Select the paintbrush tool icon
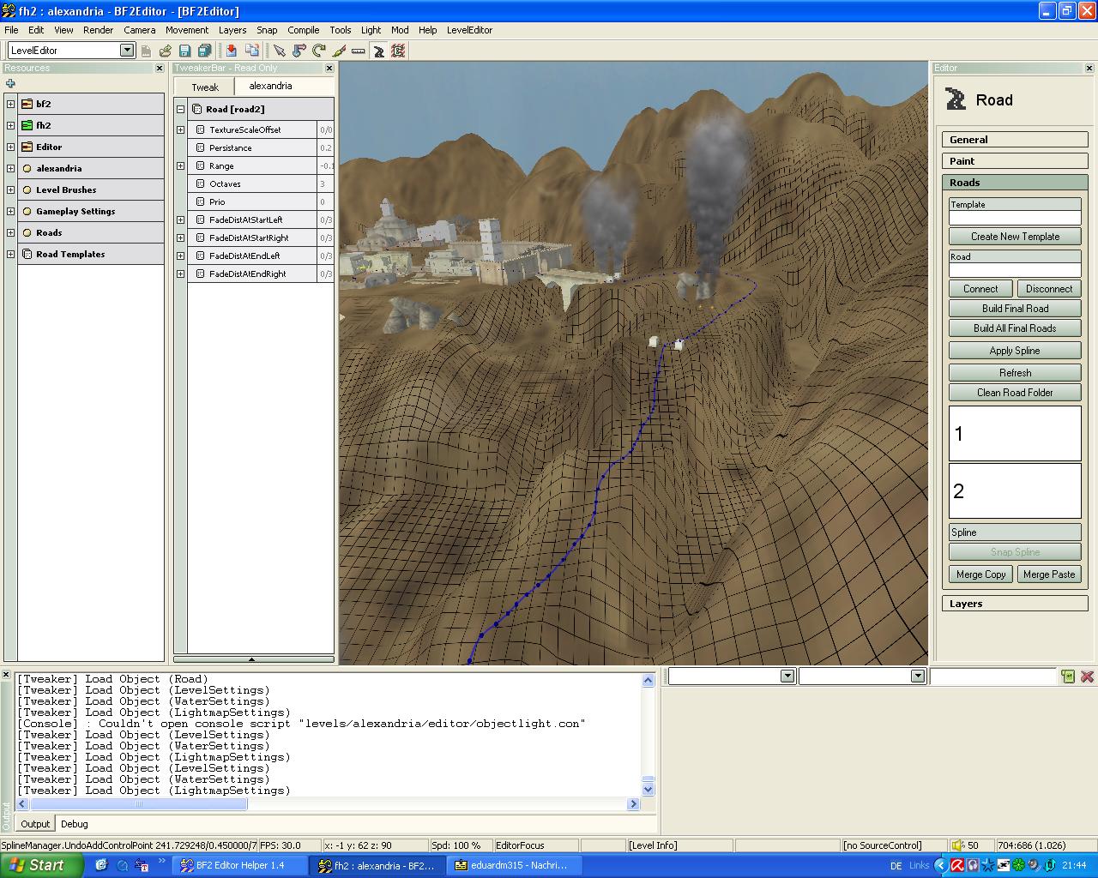This screenshot has height=878, width=1098. pyautogui.click(x=339, y=51)
